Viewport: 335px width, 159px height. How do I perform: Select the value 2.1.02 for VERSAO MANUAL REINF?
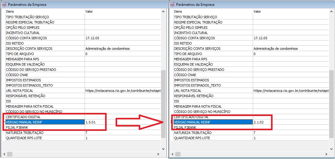tap(259, 122)
